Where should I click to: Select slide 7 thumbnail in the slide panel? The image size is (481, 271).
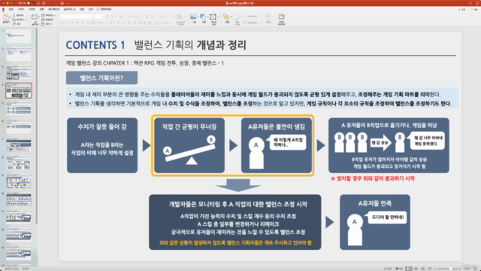point(18,145)
